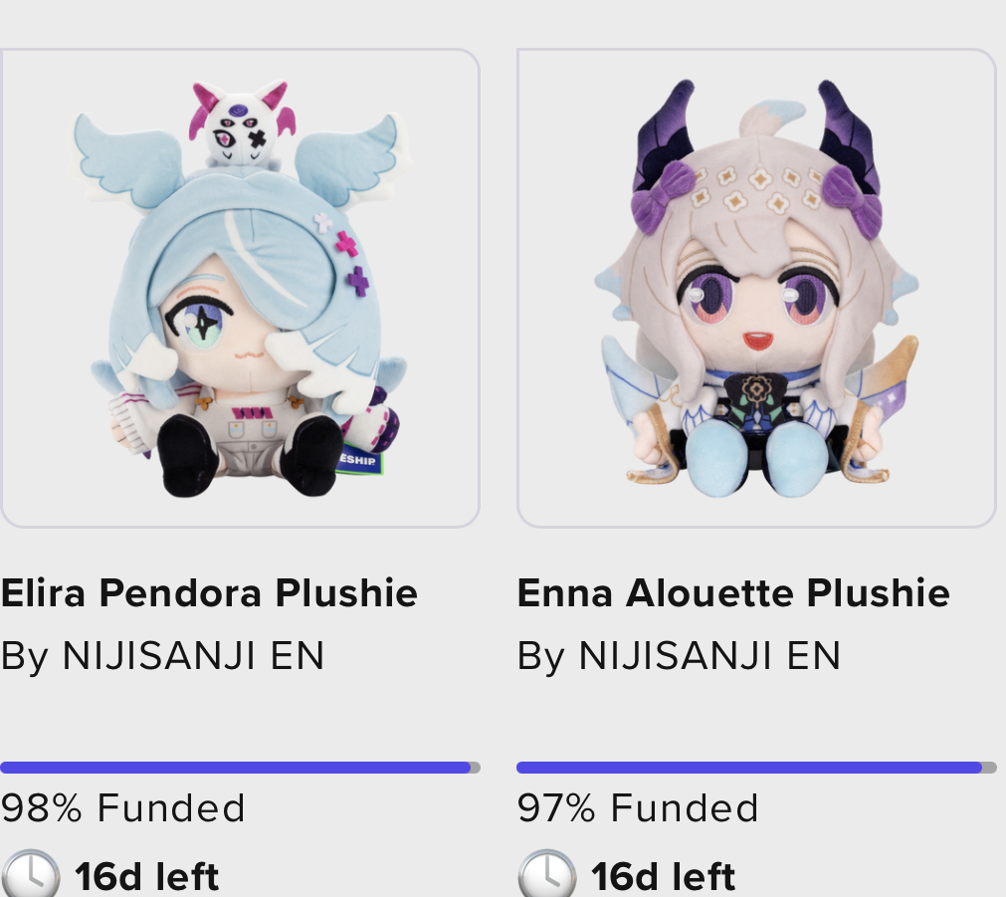Select the 98% Funded label
1006x897 pixels.
point(122,807)
